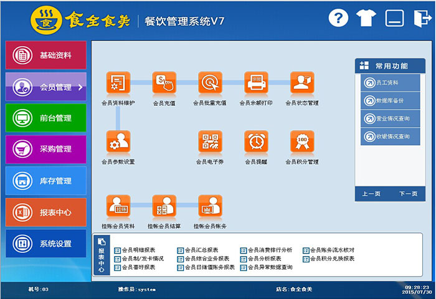Open 会员参数设置 icon
The image size is (436, 299).
(x=118, y=141)
